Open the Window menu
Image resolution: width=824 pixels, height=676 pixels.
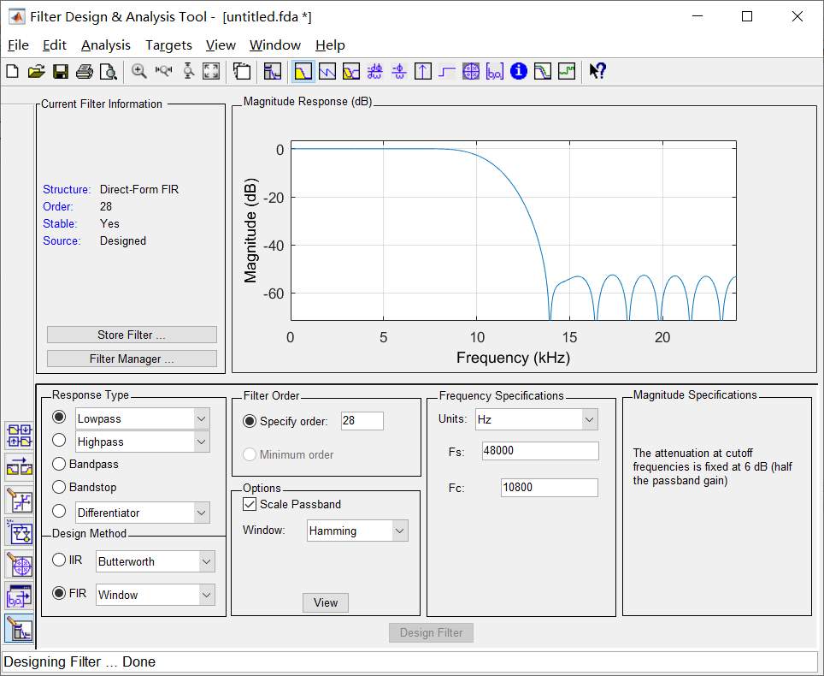click(x=275, y=45)
